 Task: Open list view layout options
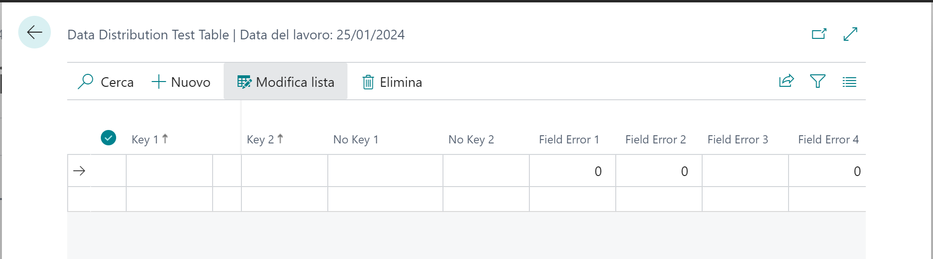coord(849,82)
